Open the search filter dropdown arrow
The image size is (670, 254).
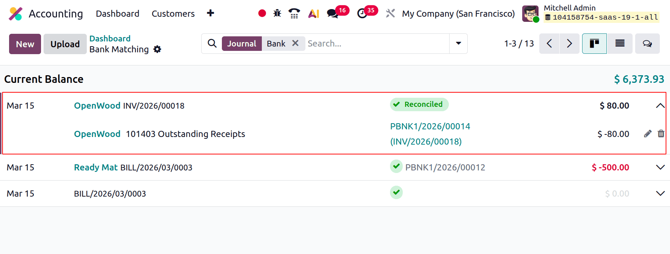[x=458, y=43]
